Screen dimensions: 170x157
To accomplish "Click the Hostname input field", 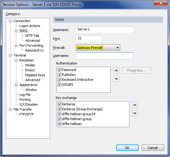I will pyautogui.click(x=105, y=29).
